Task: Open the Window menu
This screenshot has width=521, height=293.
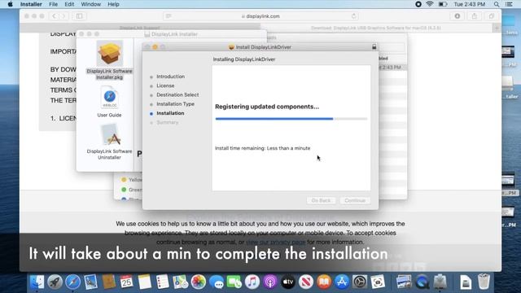Action: pyautogui.click(x=90, y=4)
